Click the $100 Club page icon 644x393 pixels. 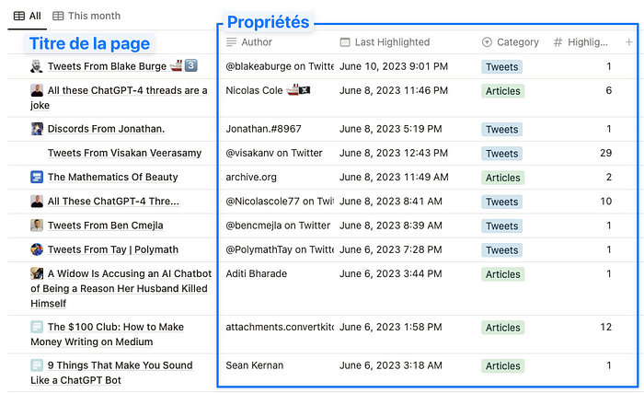pyautogui.click(x=37, y=327)
